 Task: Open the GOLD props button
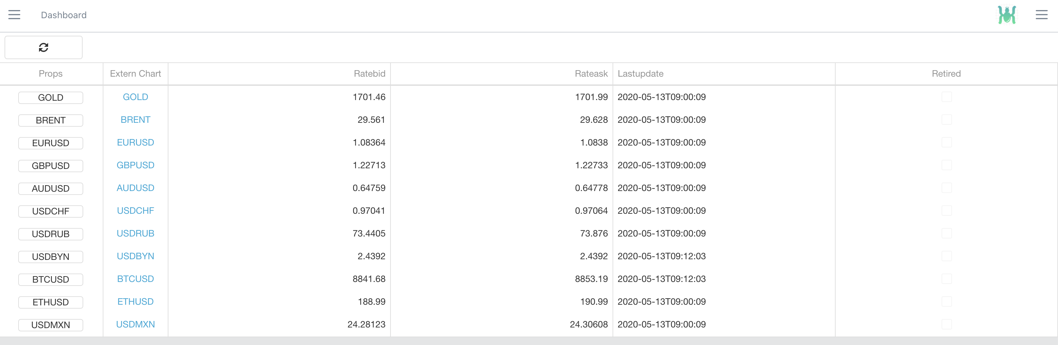[x=50, y=98]
